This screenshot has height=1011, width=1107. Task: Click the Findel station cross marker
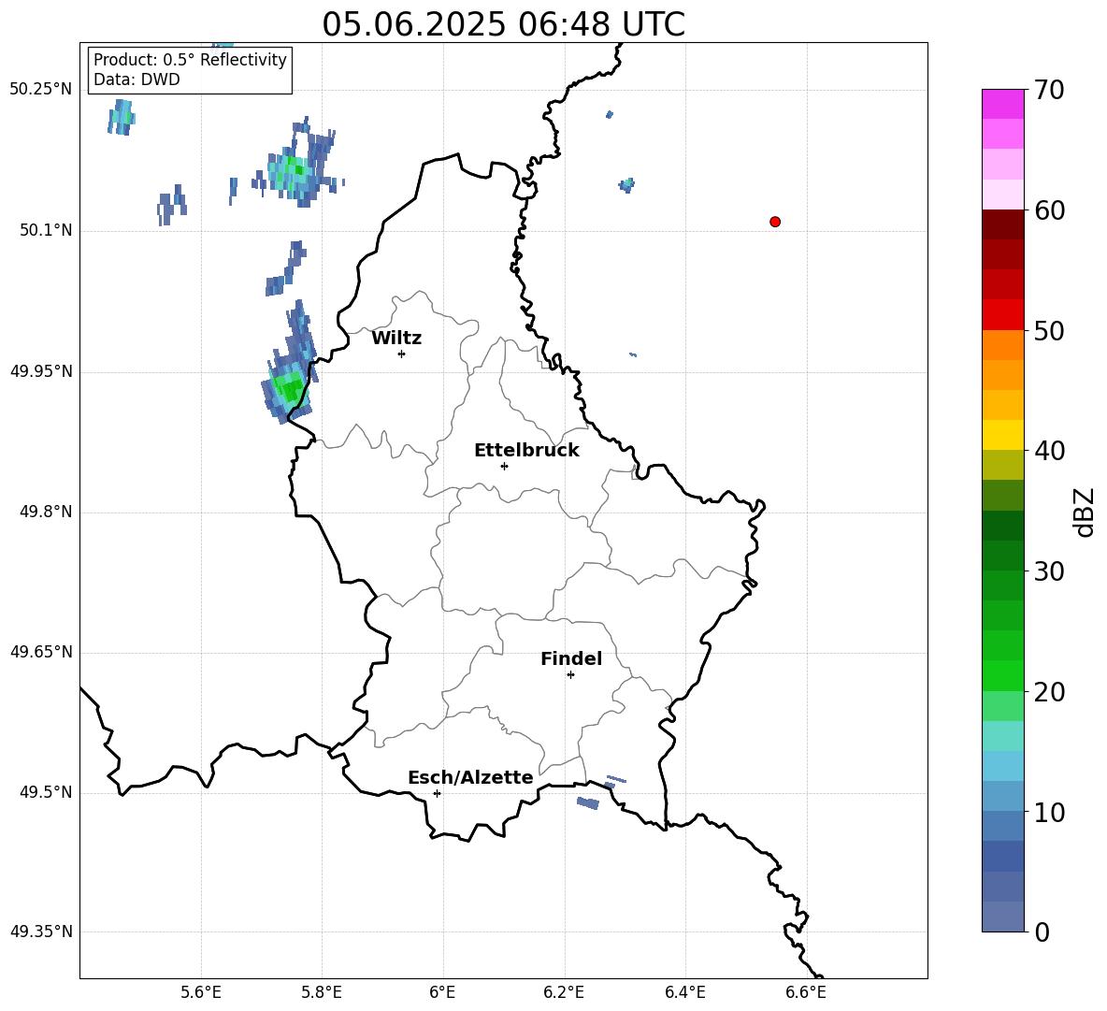click(570, 675)
